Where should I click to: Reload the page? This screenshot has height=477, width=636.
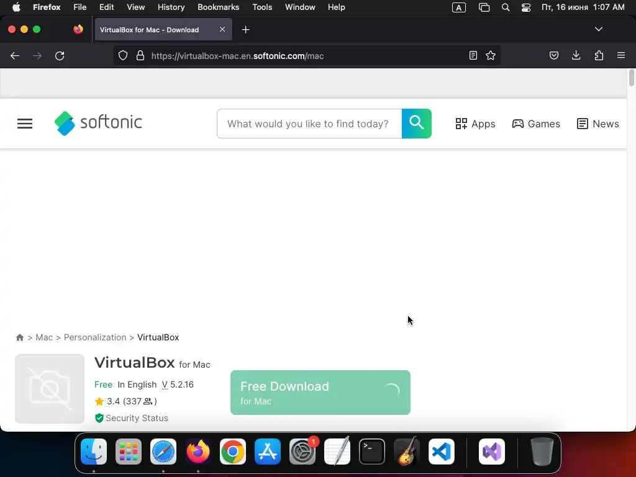tap(60, 55)
